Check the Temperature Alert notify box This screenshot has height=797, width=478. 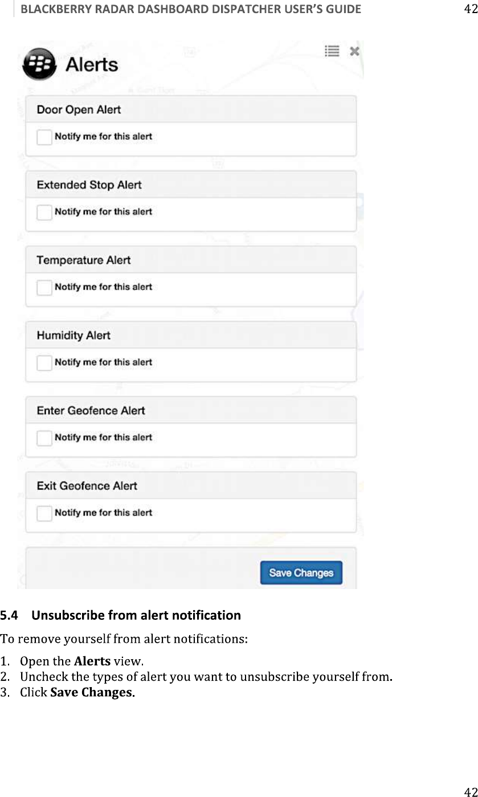pos(44,288)
